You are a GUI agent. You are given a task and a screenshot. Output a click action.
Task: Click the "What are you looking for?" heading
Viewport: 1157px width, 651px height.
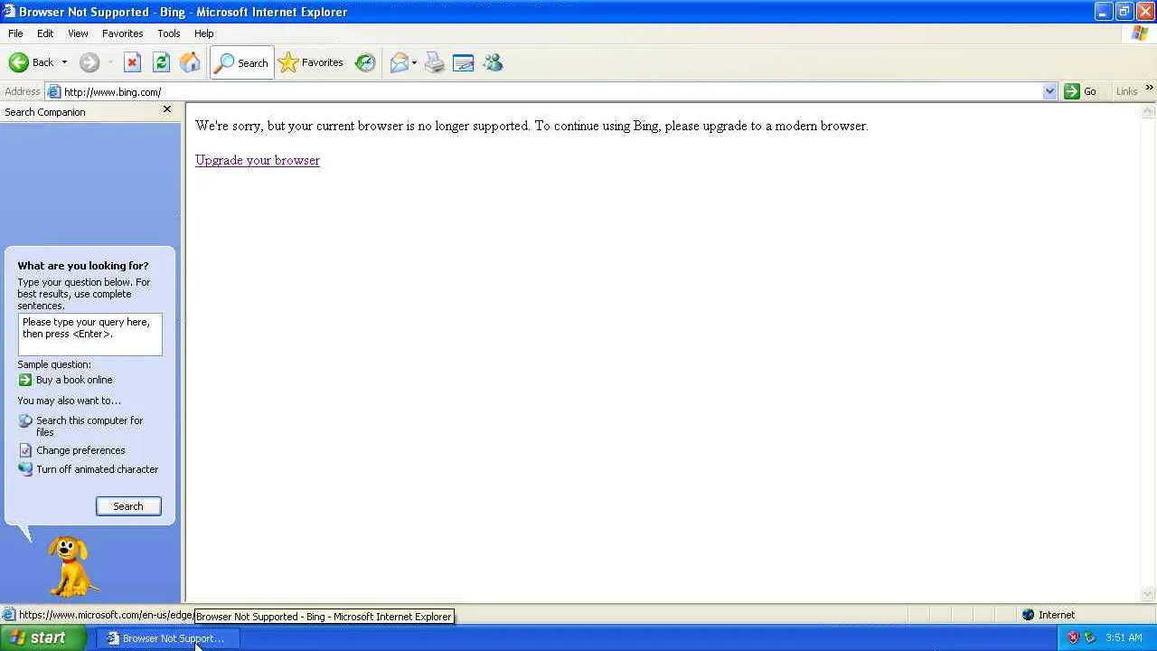tap(83, 266)
